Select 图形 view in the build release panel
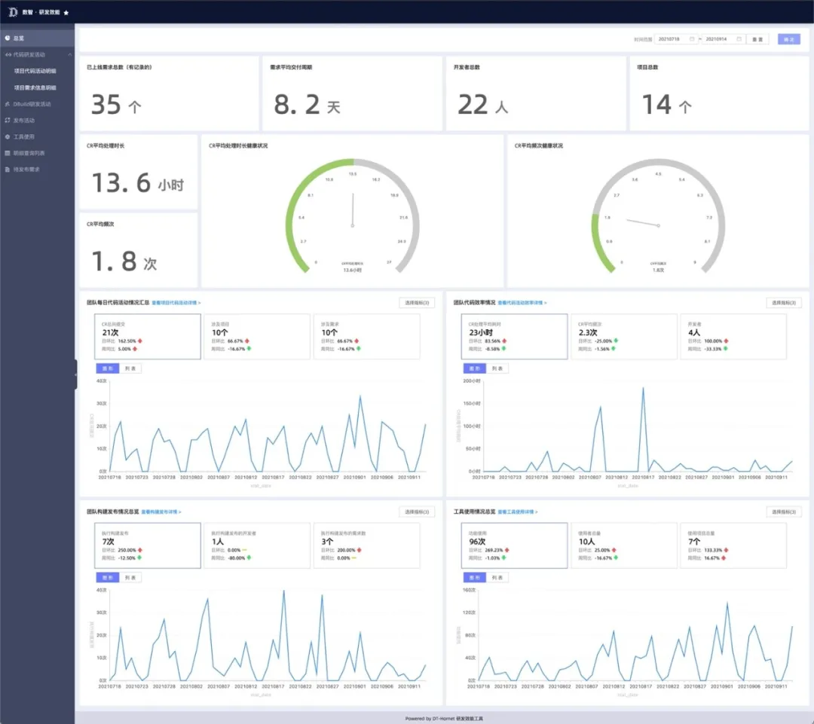 pos(106,578)
